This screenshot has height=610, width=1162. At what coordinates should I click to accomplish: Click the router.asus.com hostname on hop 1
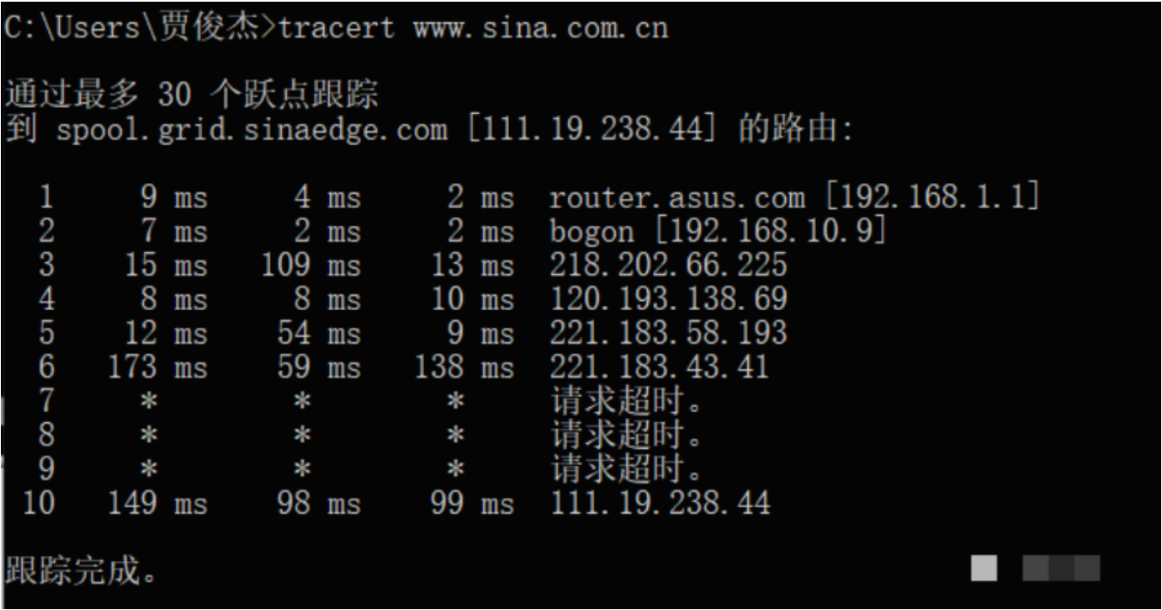[x=677, y=199]
